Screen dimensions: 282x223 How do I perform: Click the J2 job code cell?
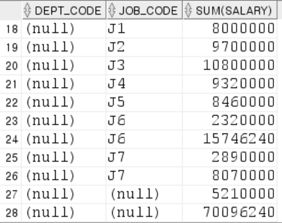tap(144, 47)
